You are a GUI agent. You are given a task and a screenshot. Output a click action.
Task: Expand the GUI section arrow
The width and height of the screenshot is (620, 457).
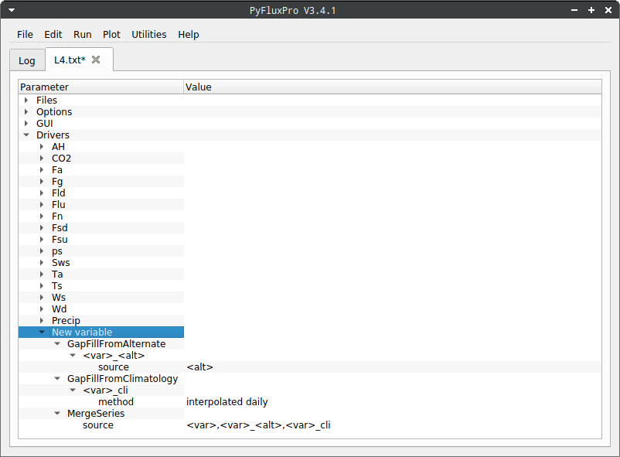[x=26, y=124]
